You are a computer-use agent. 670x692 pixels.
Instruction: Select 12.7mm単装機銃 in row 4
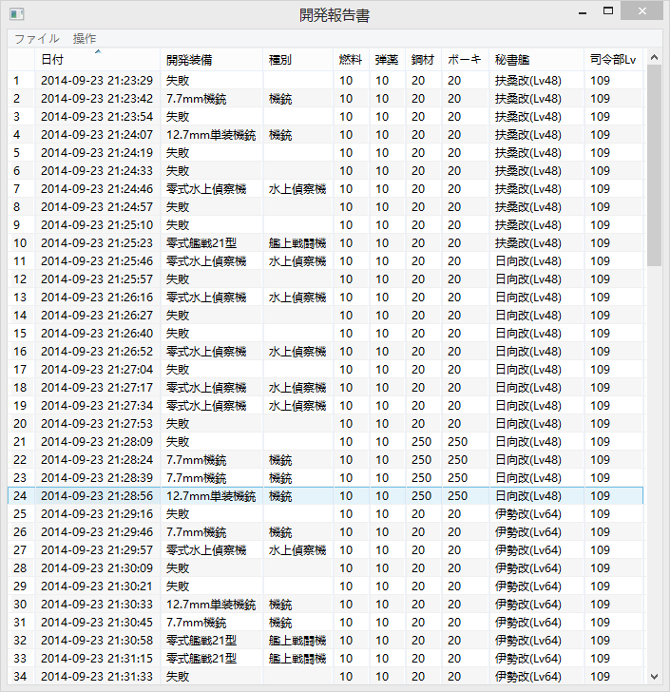click(211, 135)
